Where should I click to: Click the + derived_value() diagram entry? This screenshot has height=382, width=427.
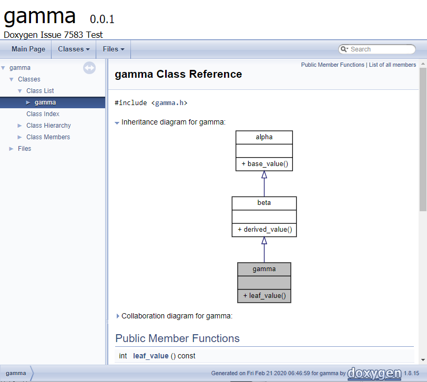click(x=265, y=230)
